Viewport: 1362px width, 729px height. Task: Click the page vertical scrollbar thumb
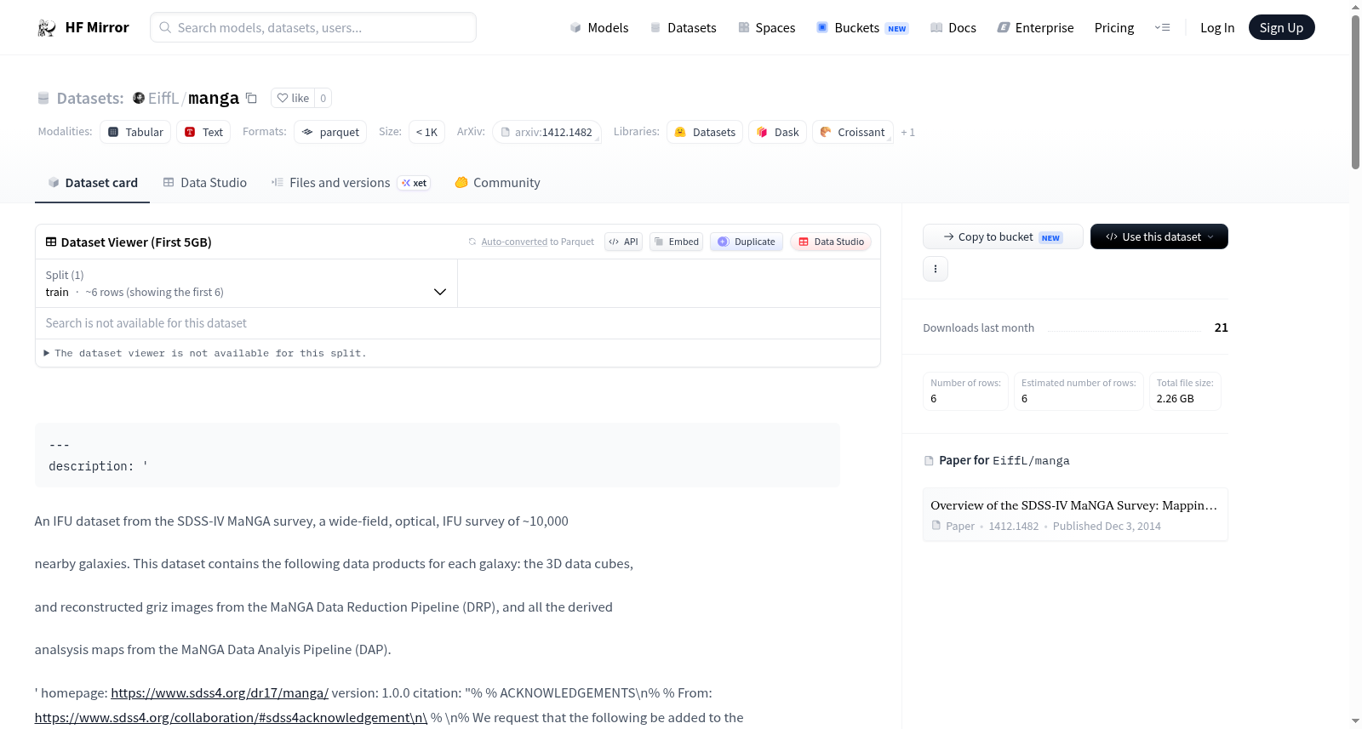click(x=1355, y=91)
